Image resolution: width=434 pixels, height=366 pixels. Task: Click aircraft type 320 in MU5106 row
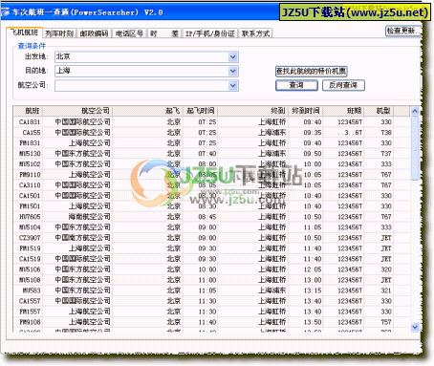pos(386,269)
